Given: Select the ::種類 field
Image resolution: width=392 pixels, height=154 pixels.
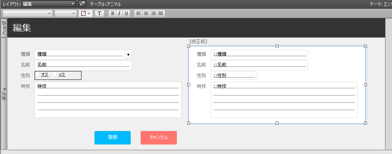Looking at the screenshot, I should pos(259,55).
